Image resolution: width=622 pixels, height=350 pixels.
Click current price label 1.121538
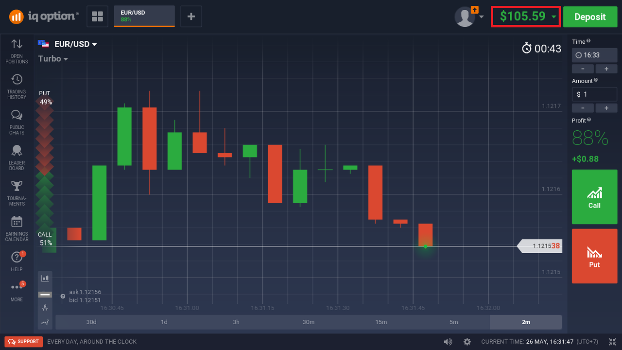click(539, 246)
